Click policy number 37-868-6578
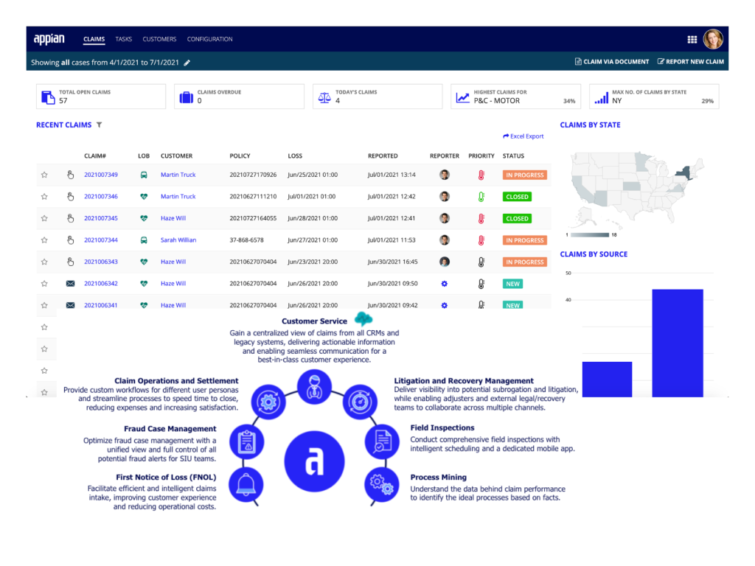The image size is (755, 566). tap(246, 240)
